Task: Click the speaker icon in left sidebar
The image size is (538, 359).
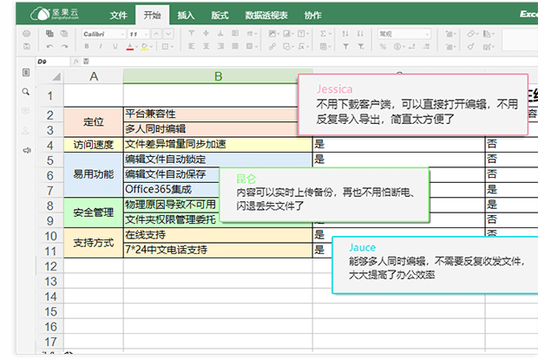Action: (27, 150)
